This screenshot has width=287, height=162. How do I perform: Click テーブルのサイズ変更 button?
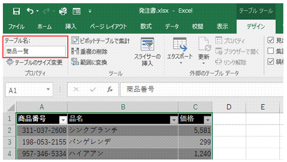[x=35, y=63]
